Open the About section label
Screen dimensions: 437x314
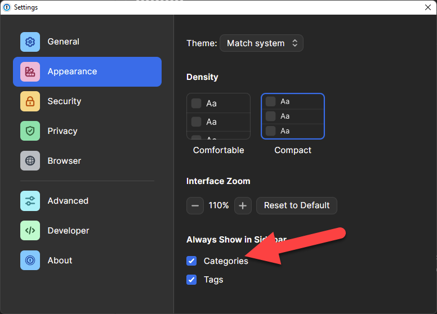[60, 261]
